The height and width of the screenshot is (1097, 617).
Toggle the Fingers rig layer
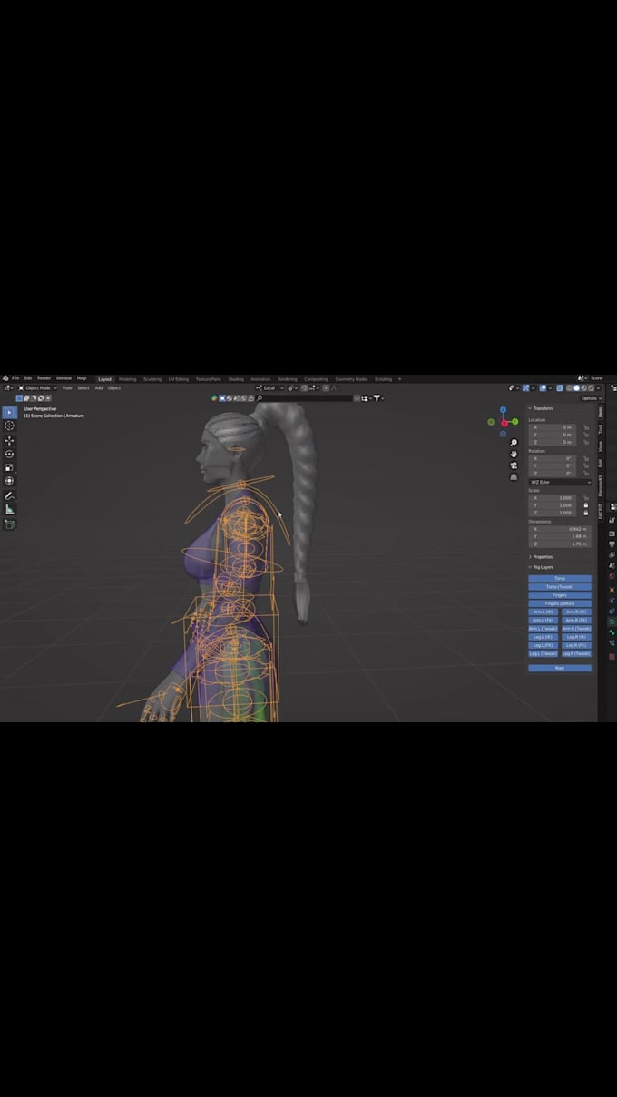[559, 595]
